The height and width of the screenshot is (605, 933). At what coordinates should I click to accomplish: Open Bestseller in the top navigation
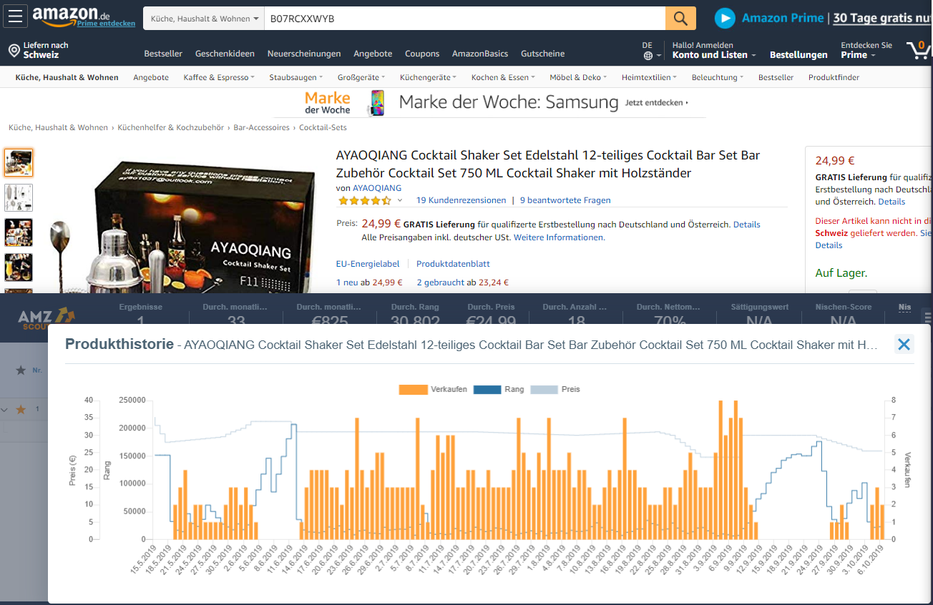(x=163, y=54)
